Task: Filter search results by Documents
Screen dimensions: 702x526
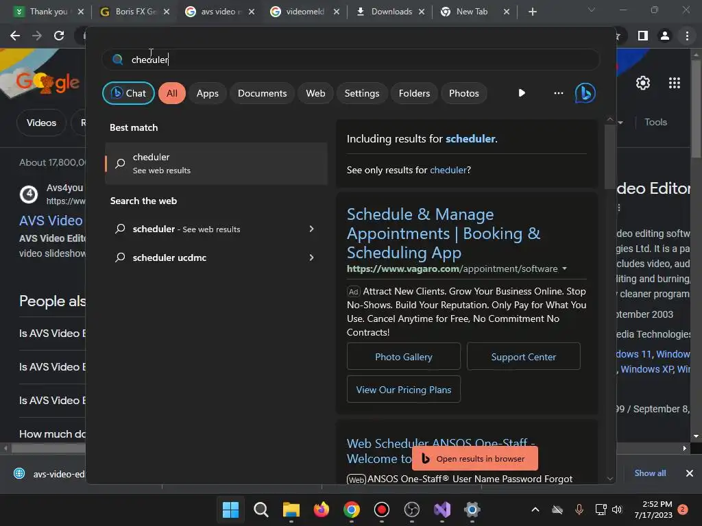Action: tap(262, 93)
